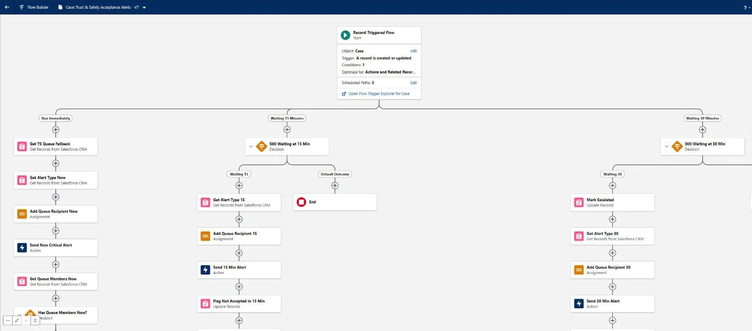Click the red End element icon
752x331 pixels.
click(301, 202)
